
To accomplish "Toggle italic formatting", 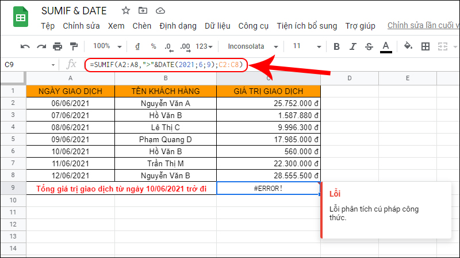I will pyautogui.click(x=353, y=46).
